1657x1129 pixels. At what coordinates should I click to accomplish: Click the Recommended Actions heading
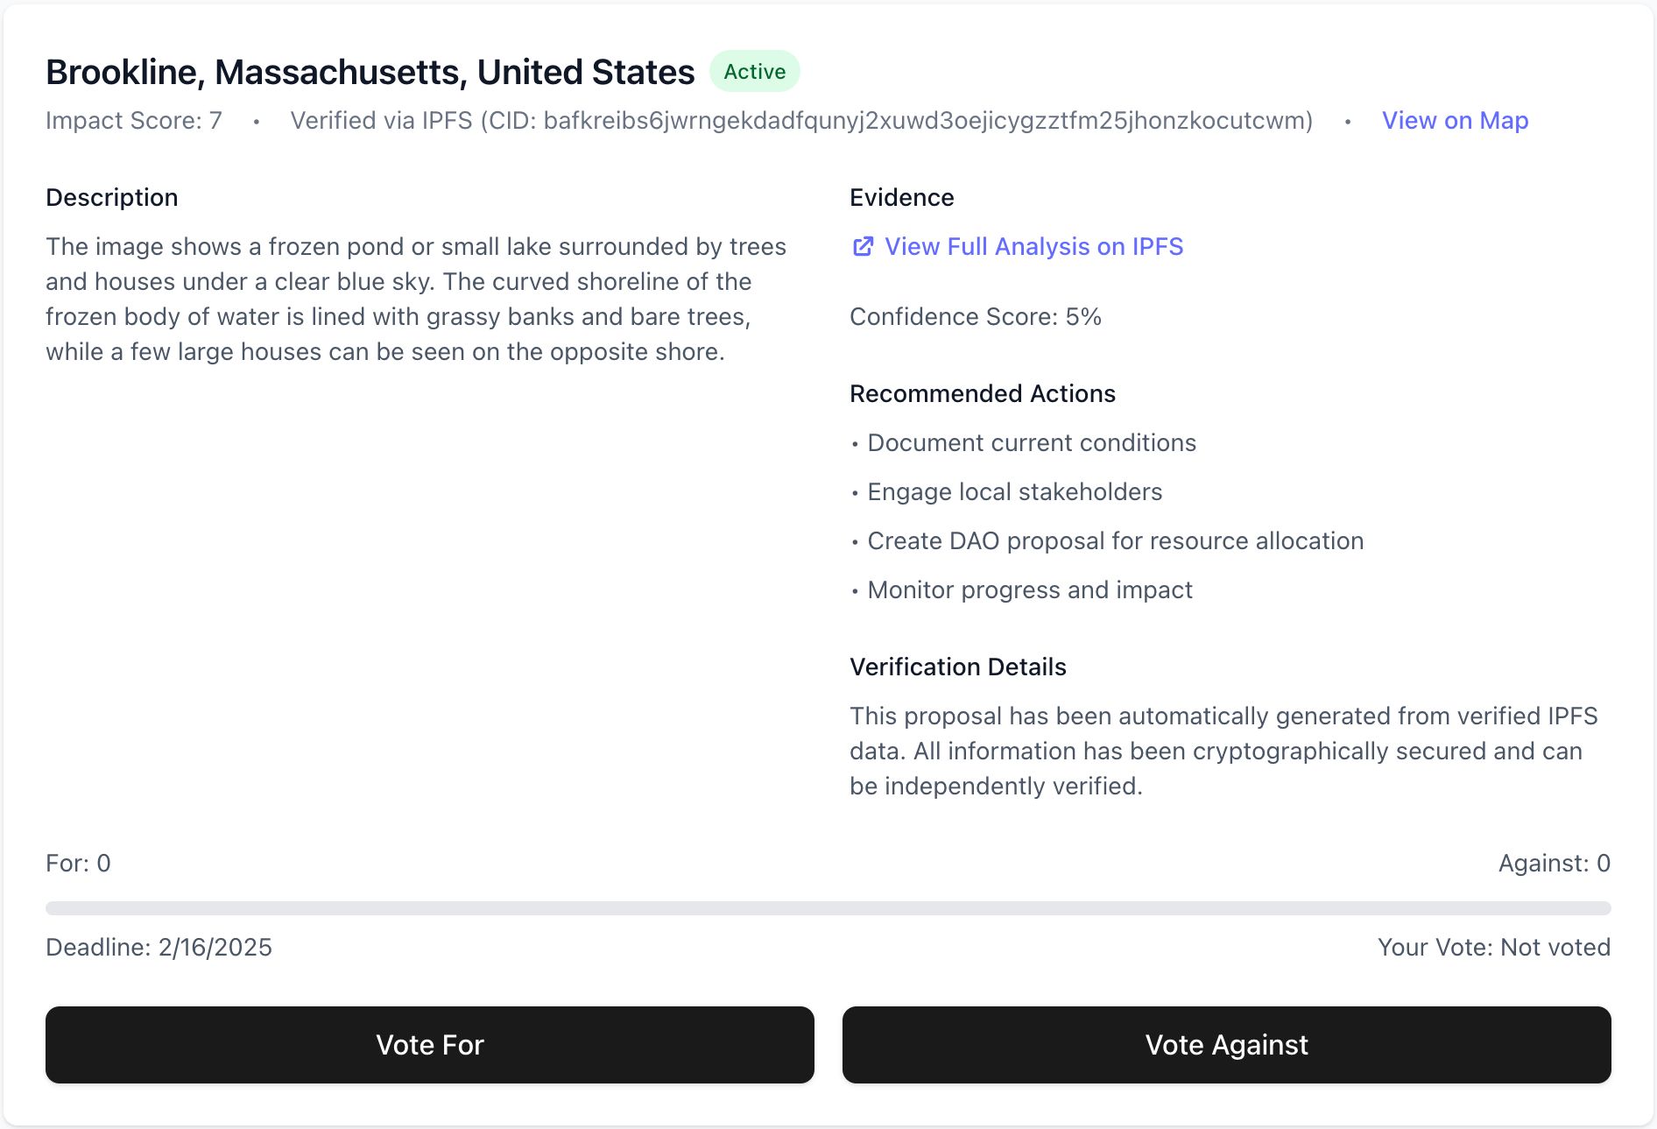click(x=983, y=394)
